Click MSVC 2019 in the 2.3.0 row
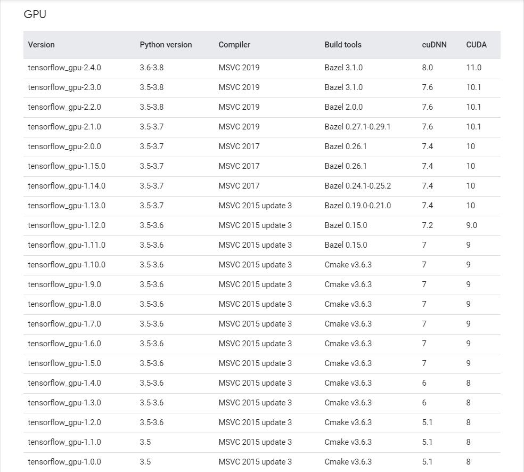 (x=239, y=87)
